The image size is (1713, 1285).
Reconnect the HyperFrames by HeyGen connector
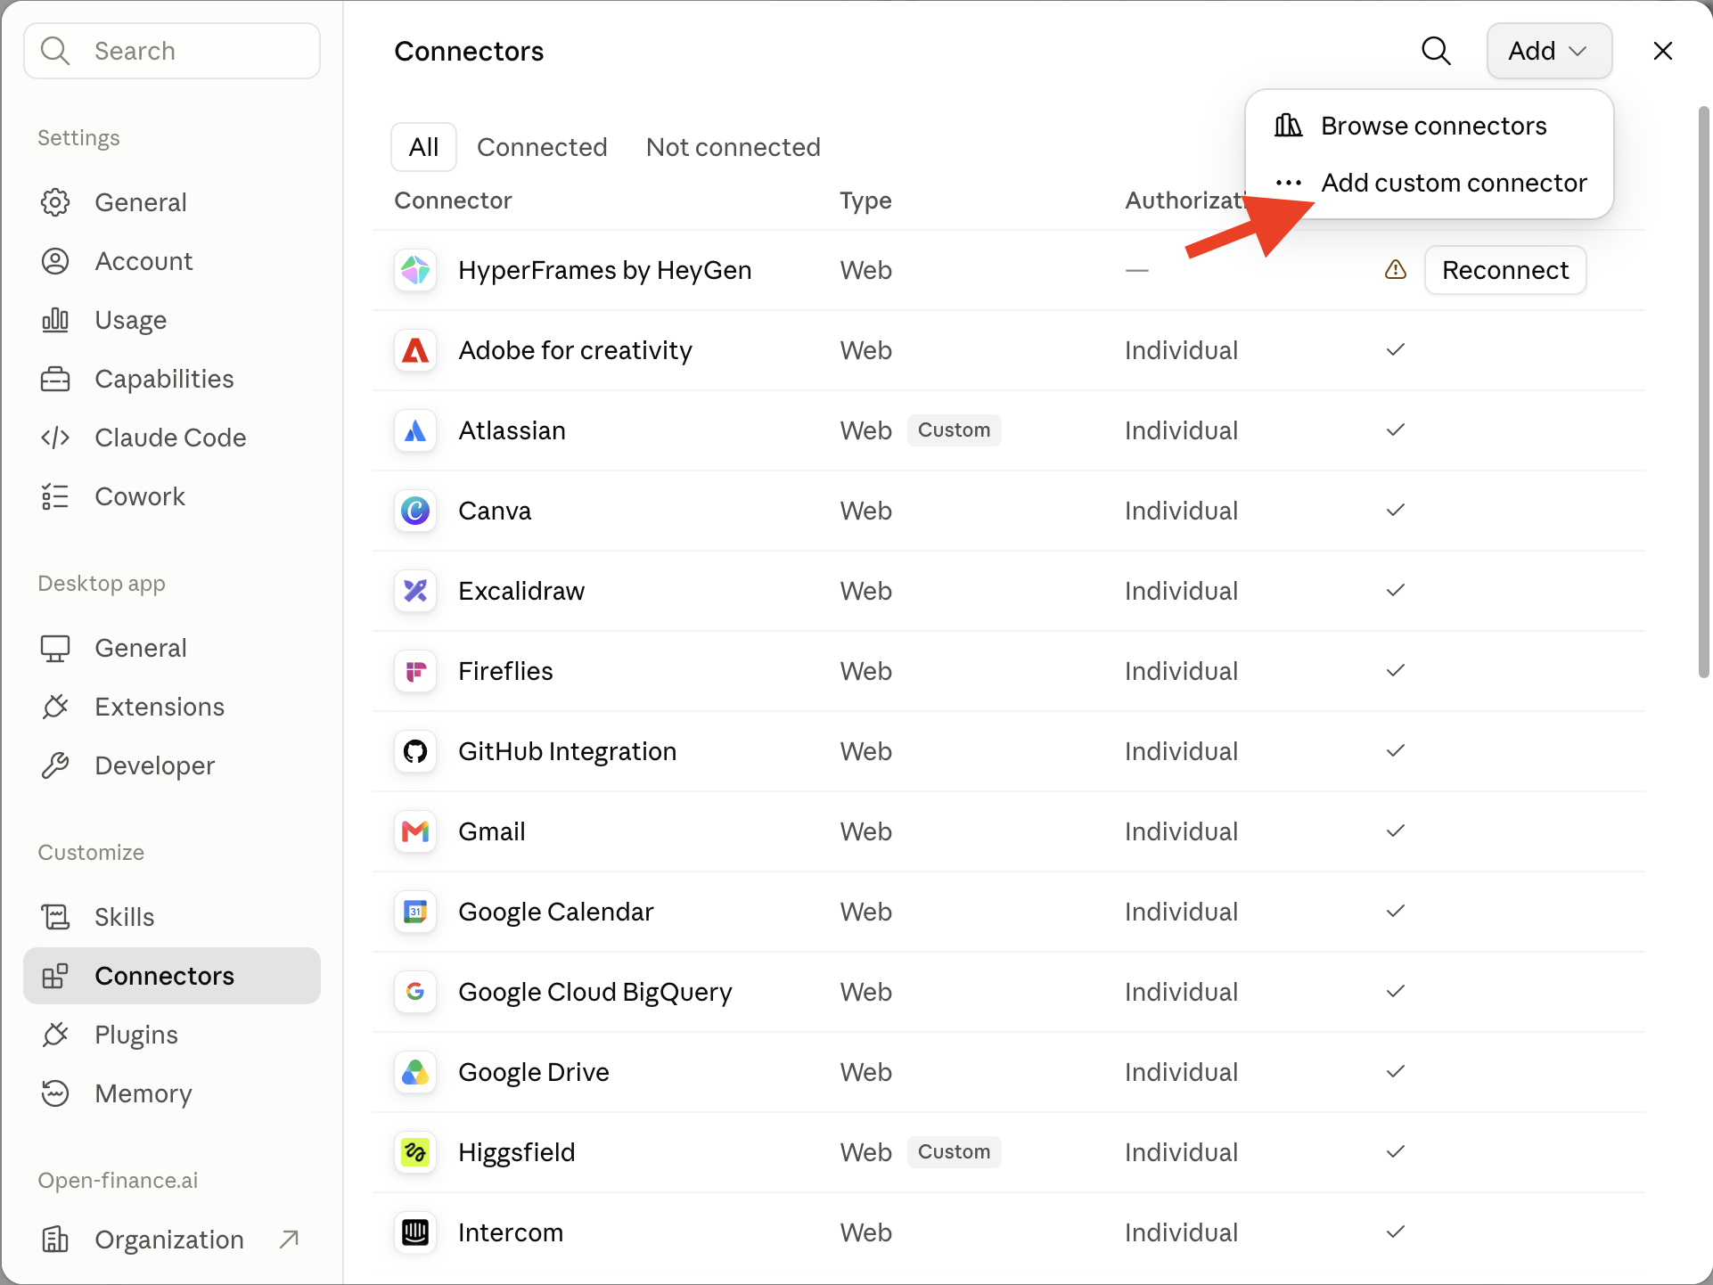tap(1505, 270)
